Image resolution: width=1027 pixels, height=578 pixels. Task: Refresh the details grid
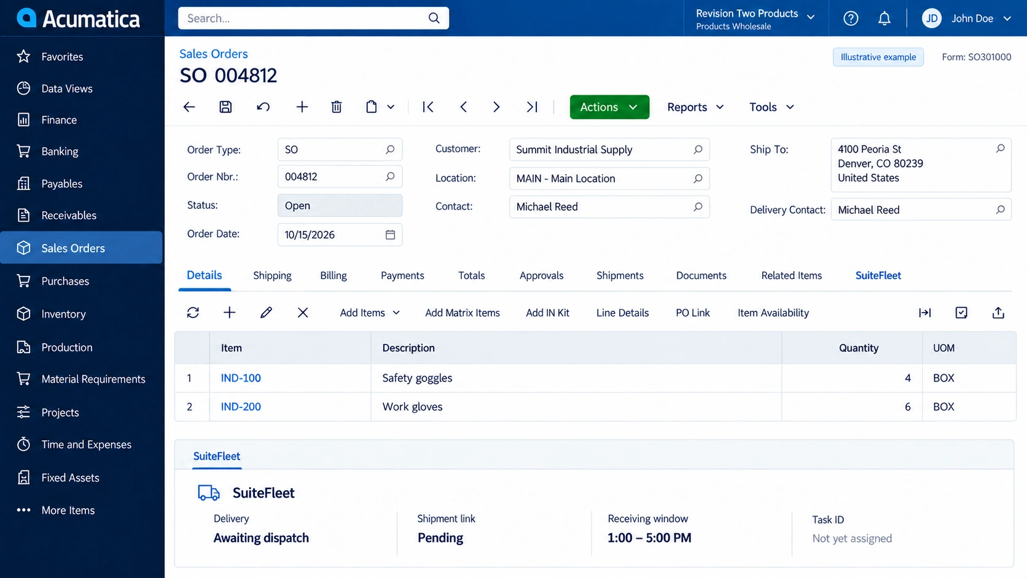tap(193, 313)
